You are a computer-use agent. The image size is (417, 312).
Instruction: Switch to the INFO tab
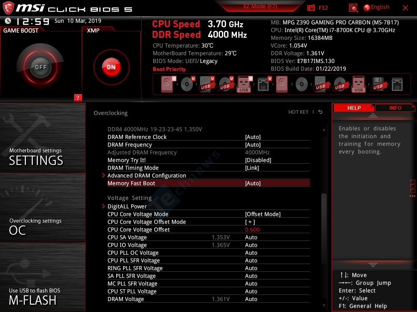[395, 108]
